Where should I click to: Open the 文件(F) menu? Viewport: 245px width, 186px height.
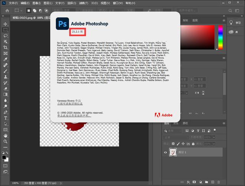(13, 3)
